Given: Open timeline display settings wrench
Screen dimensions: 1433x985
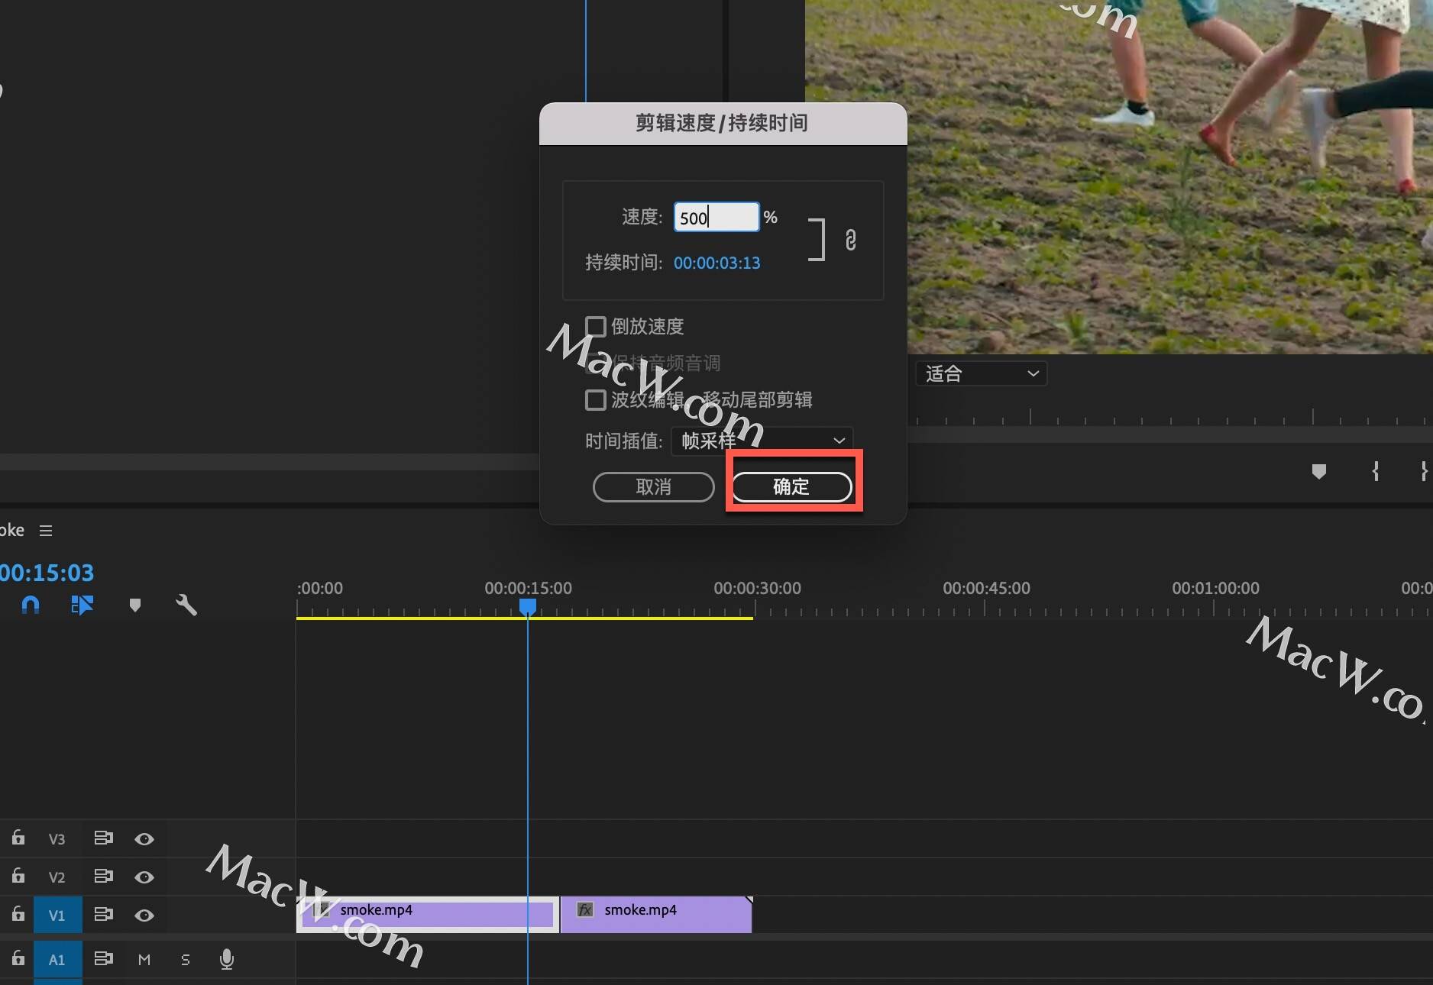Looking at the screenshot, I should pyautogui.click(x=186, y=606).
